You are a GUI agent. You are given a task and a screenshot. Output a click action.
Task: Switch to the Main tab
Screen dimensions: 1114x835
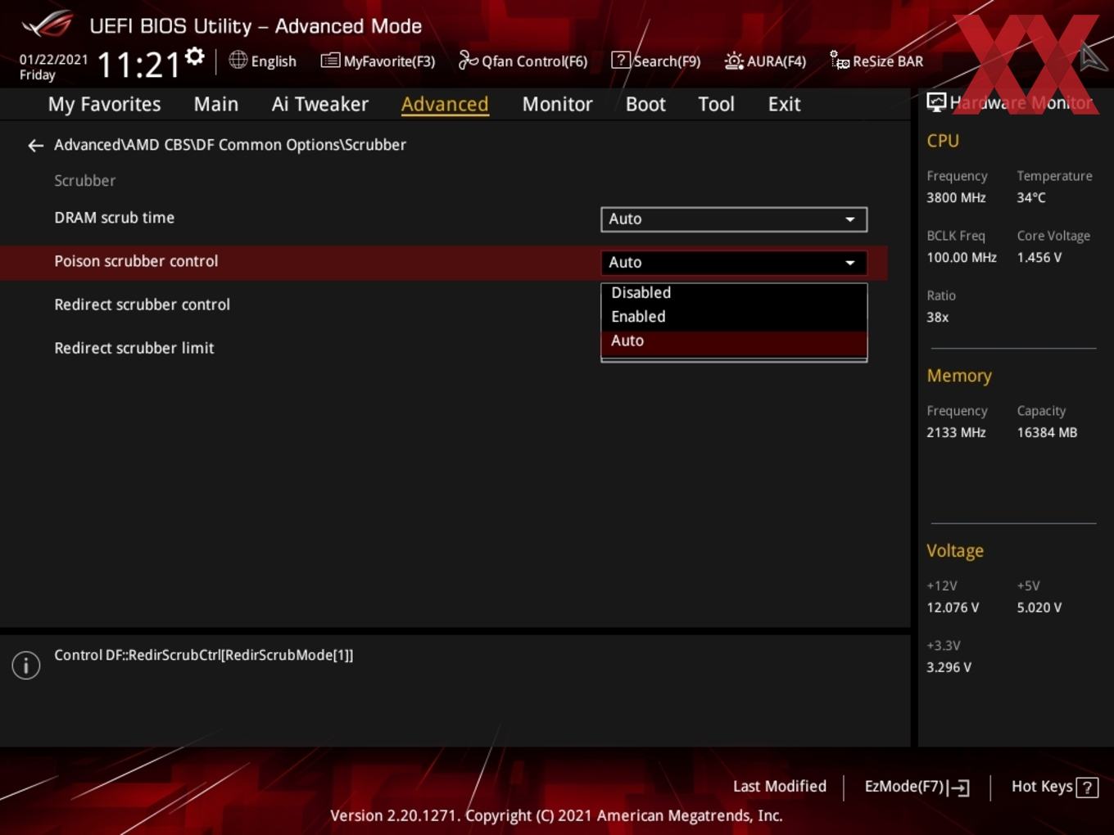click(x=216, y=104)
